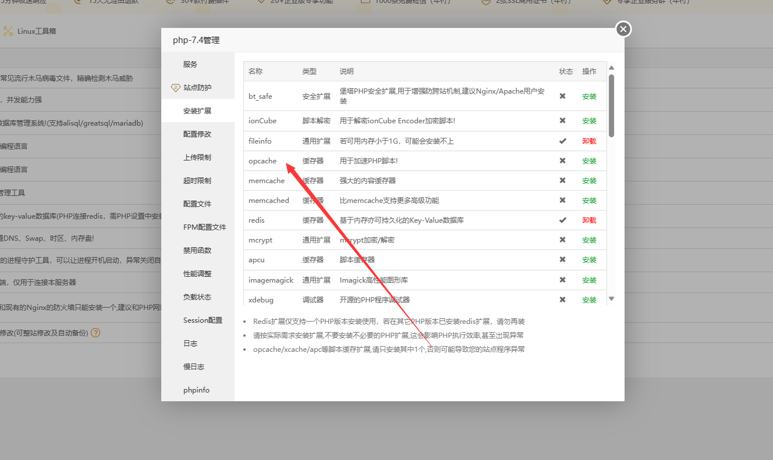
Task: Install the apcu extension
Action: (589, 260)
